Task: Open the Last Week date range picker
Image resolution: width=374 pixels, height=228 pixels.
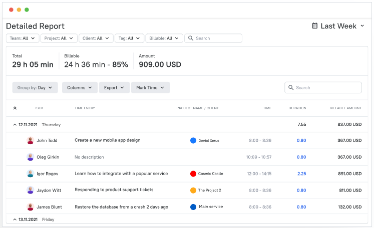Action: pos(338,26)
